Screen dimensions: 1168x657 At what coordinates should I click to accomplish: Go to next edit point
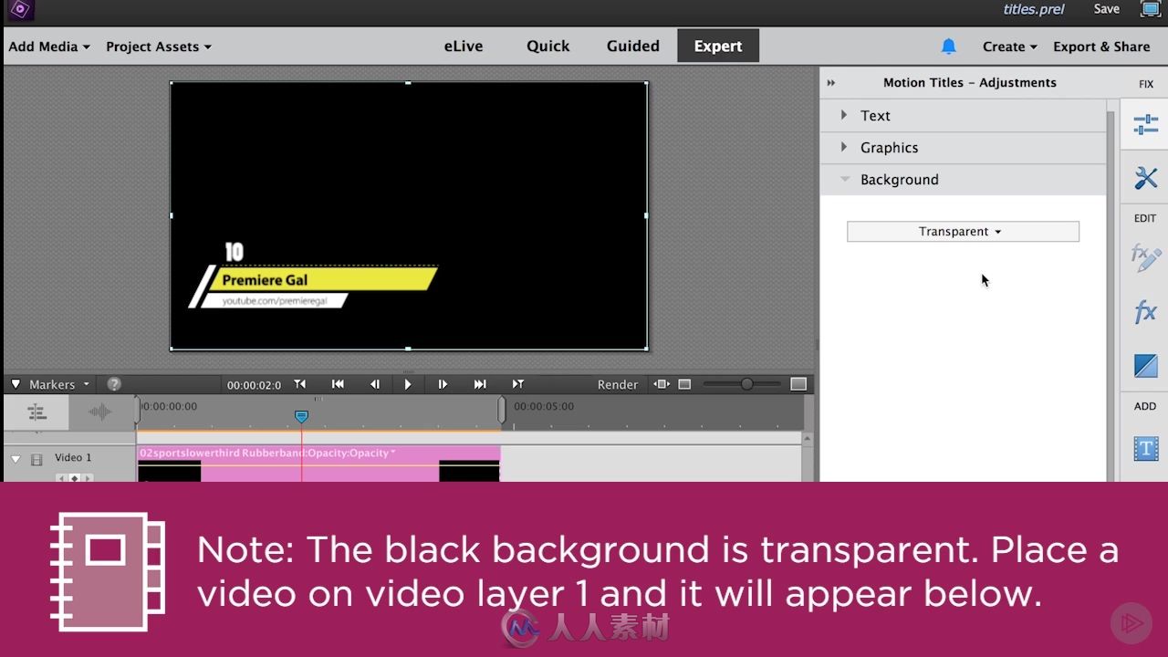(480, 384)
